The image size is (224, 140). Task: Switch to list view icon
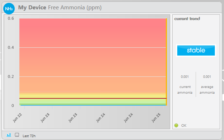tap(17, 135)
